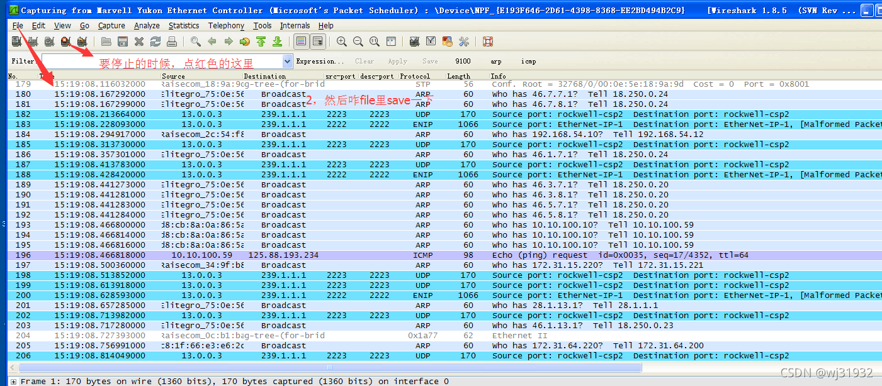Viewport: 882px width, 386px height.
Task: Open the Go menu
Action: click(x=84, y=26)
